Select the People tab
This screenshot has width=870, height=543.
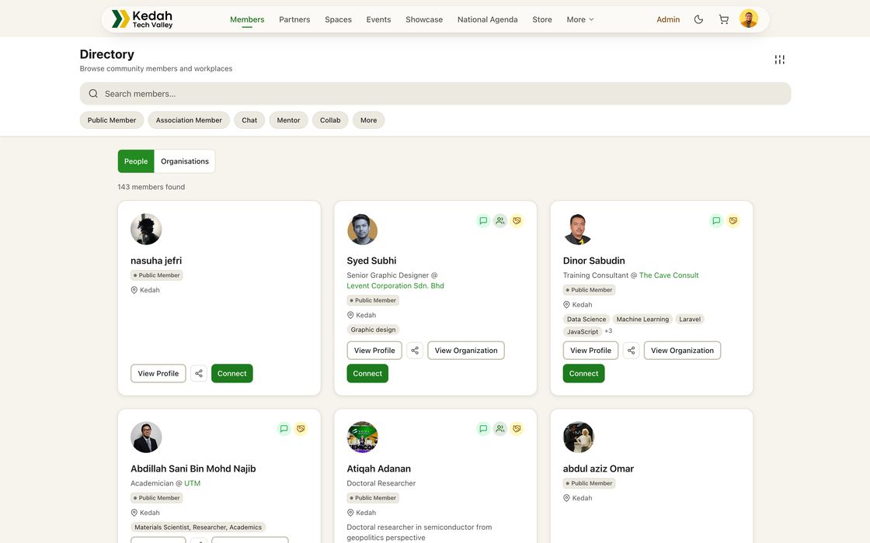[136, 161]
